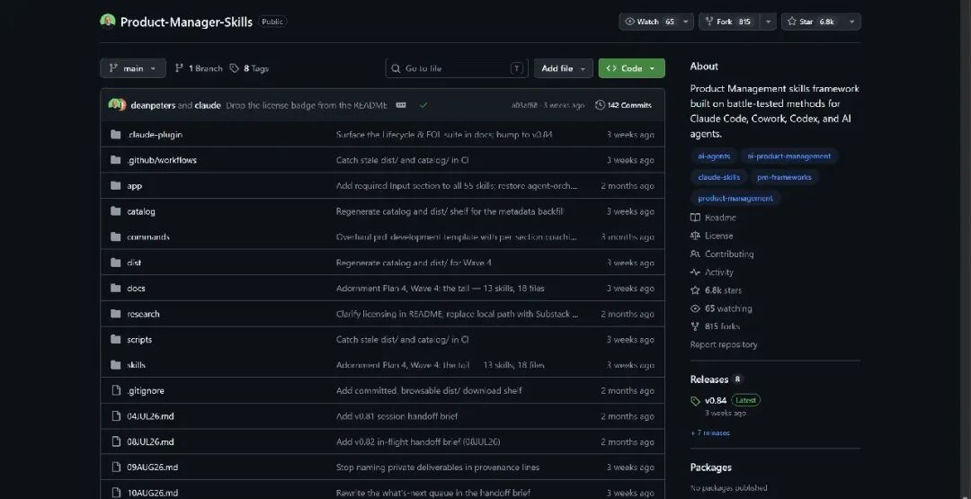The width and height of the screenshot is (971, 499).
Task: Toggle Watch on the repository
Action: tap(648, 22)
